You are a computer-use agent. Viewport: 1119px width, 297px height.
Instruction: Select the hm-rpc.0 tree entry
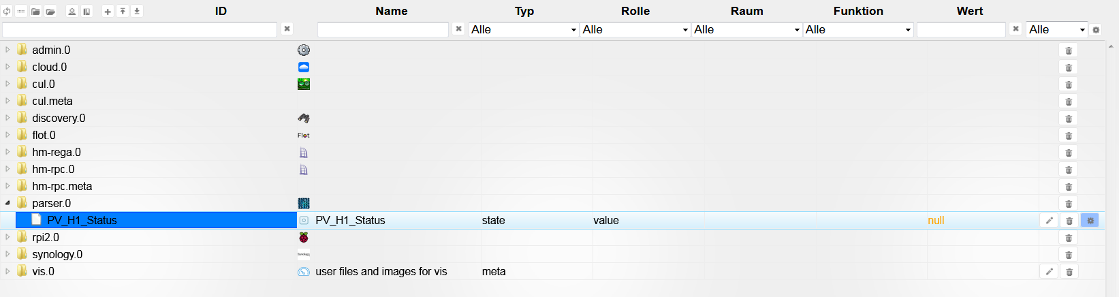pos(53,169)
